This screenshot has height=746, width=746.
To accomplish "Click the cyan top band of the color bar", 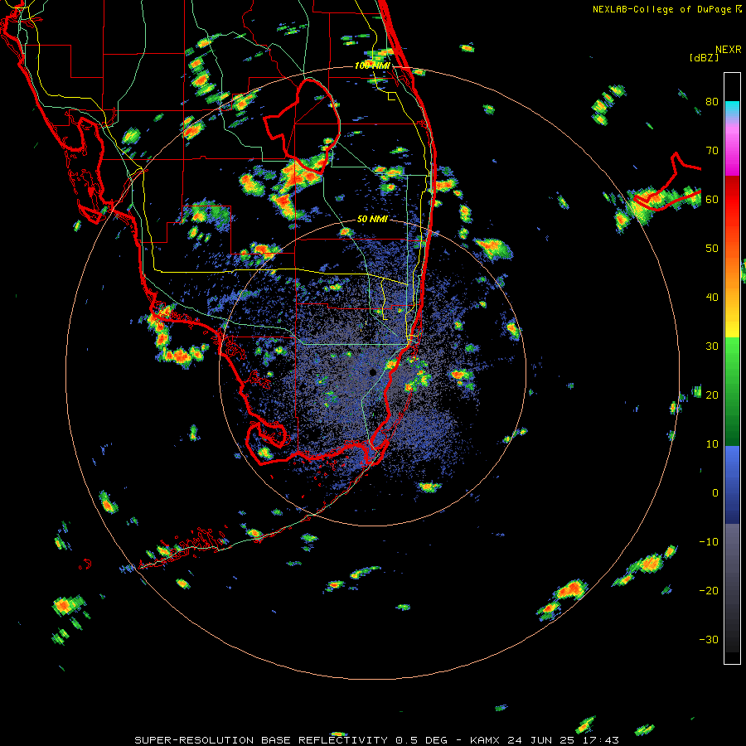I will tap(732, 108).
